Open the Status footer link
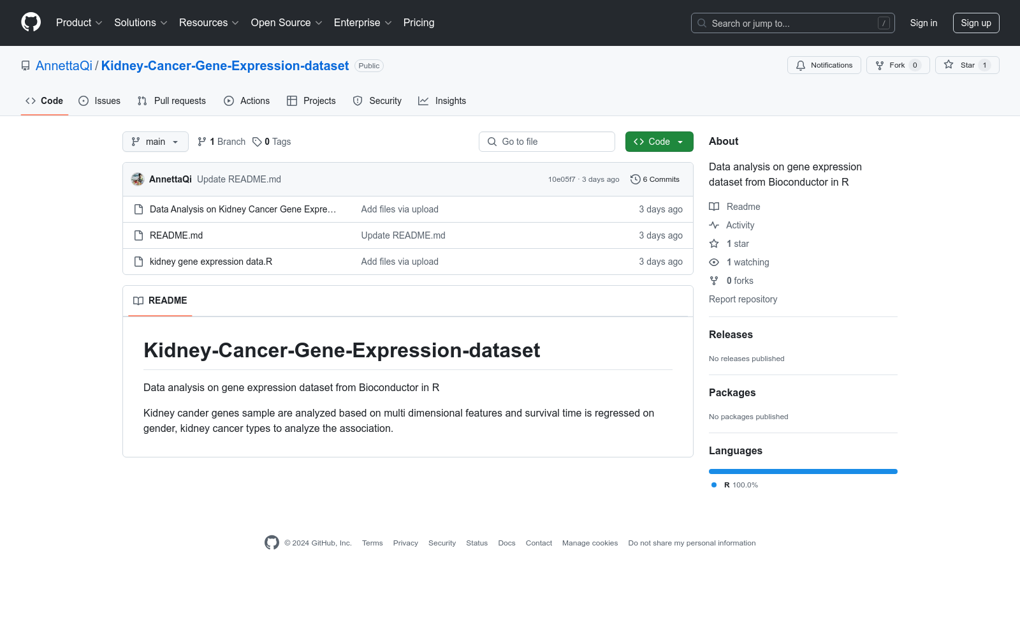Viewport: 1020px width, 638px height. (477, 543)
